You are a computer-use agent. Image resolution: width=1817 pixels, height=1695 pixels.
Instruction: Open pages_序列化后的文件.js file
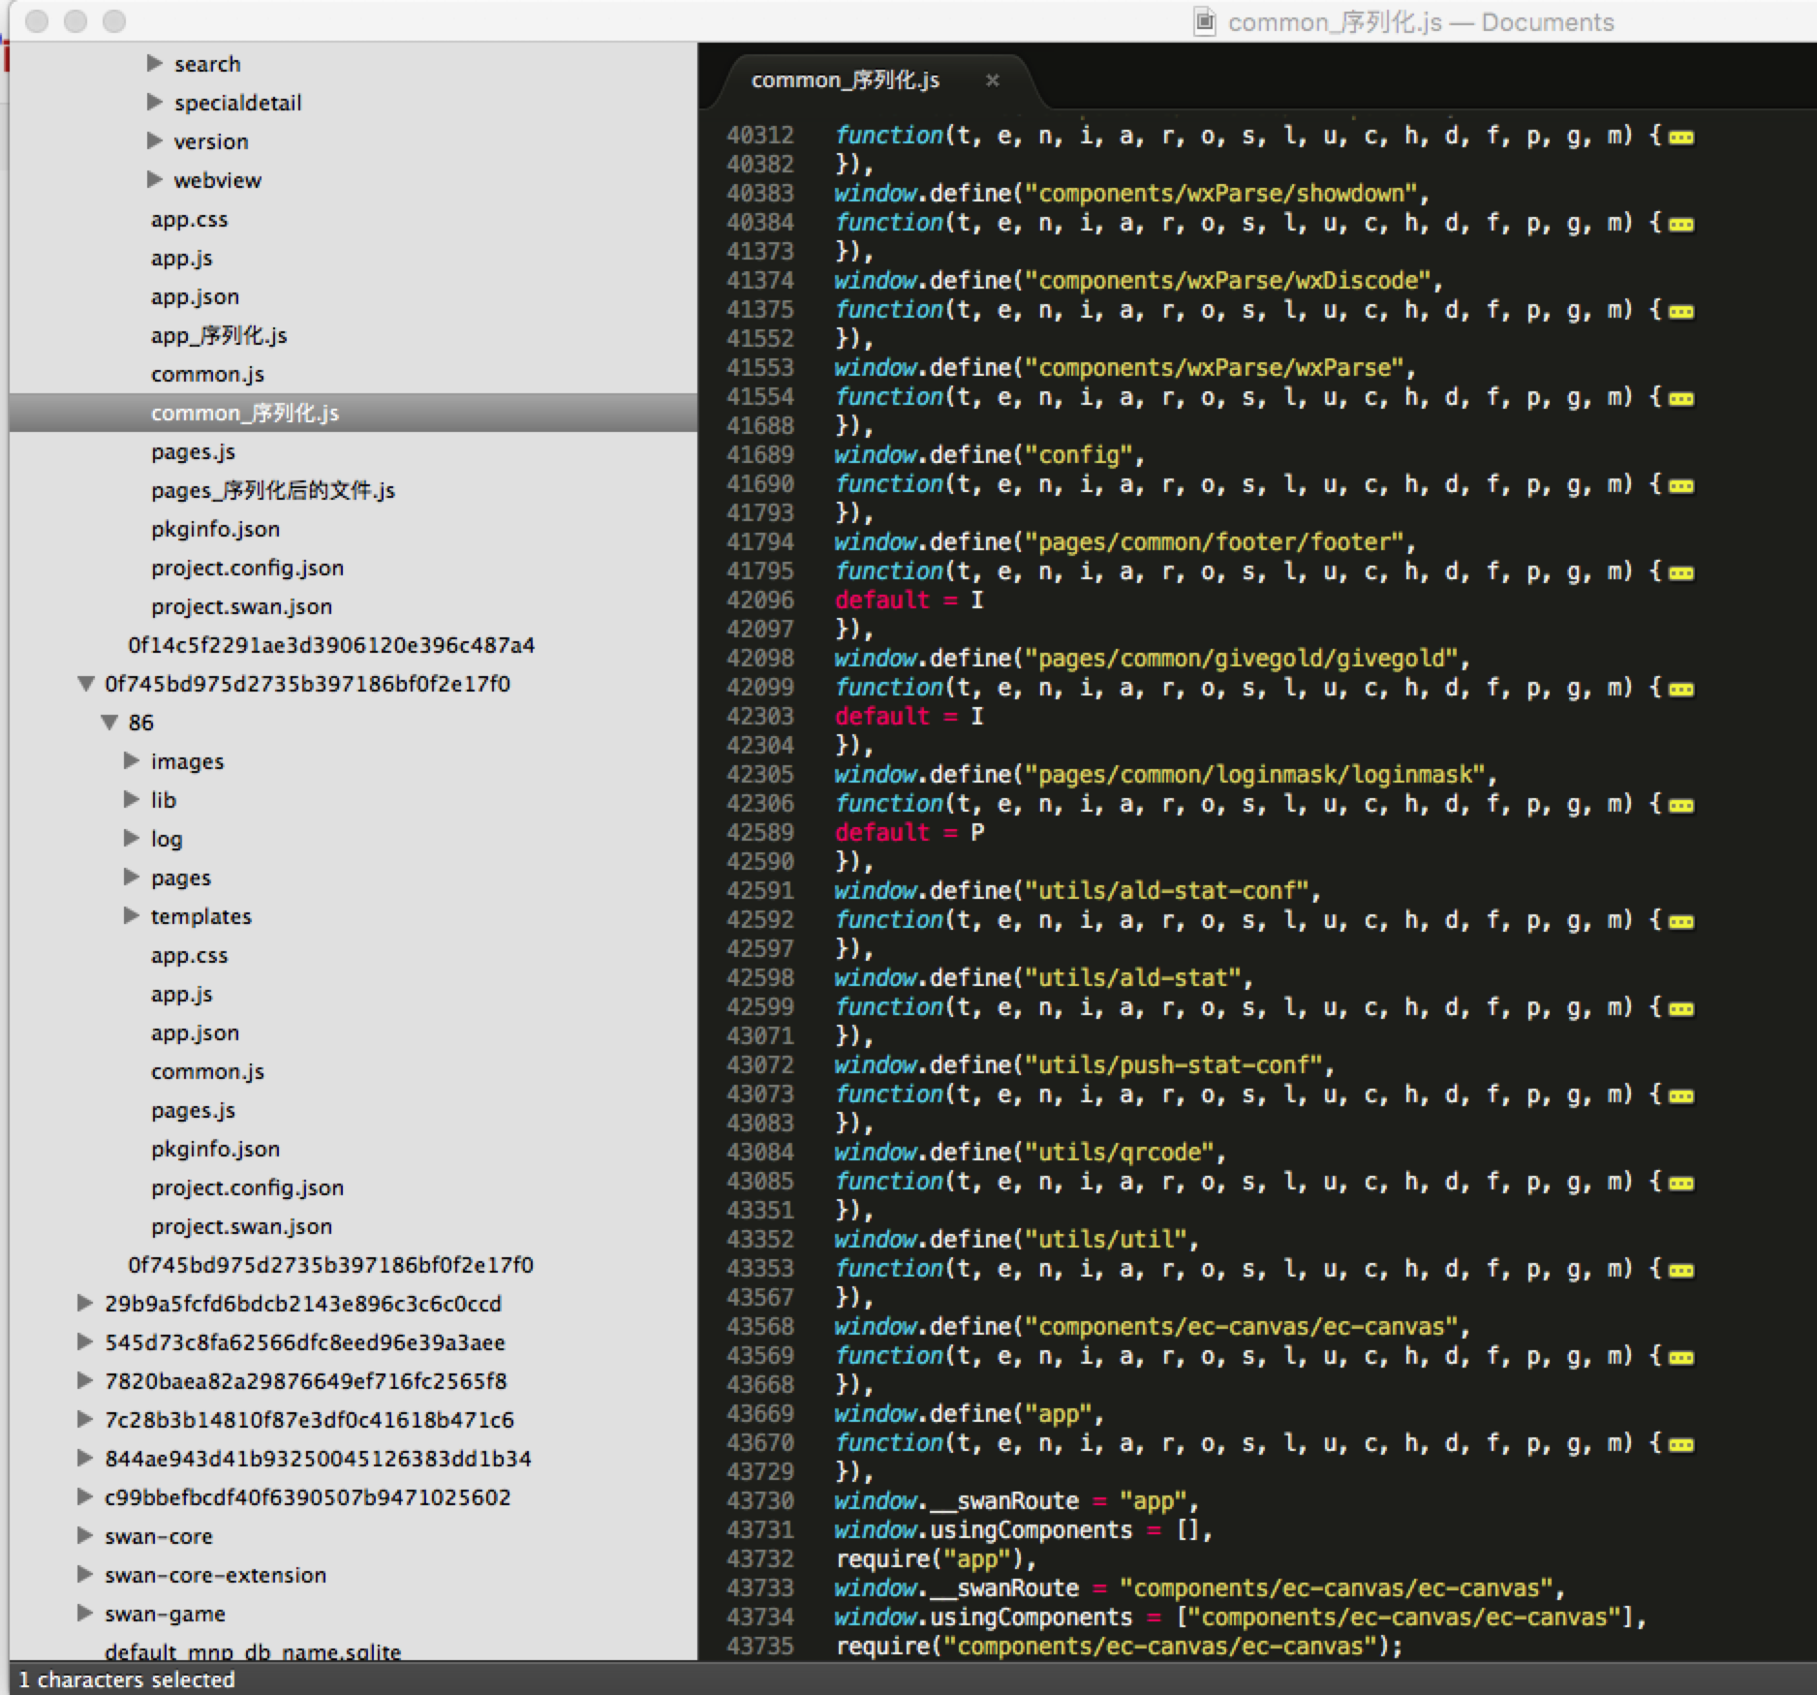[x=273, y=490]
